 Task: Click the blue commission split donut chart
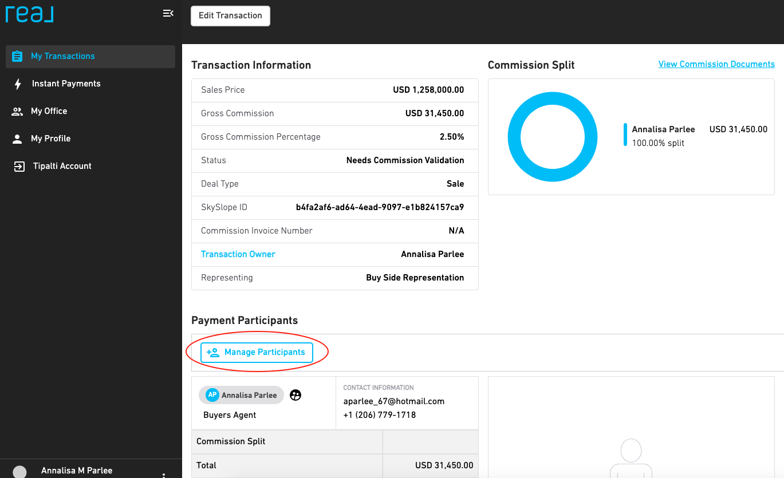553,137
